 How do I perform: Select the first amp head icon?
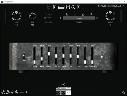coord(58,88)
